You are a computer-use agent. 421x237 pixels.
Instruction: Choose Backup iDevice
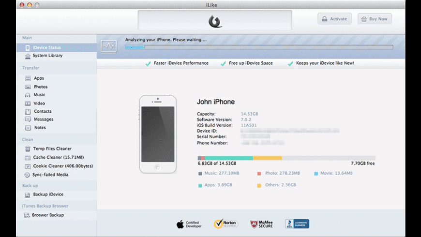(x=48, y=194)
